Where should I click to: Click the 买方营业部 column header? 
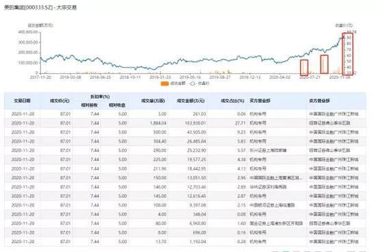click(260, 101)
